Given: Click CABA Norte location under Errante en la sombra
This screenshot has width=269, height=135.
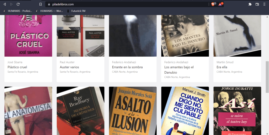Looking at the screenshot, I should point(125,72).
